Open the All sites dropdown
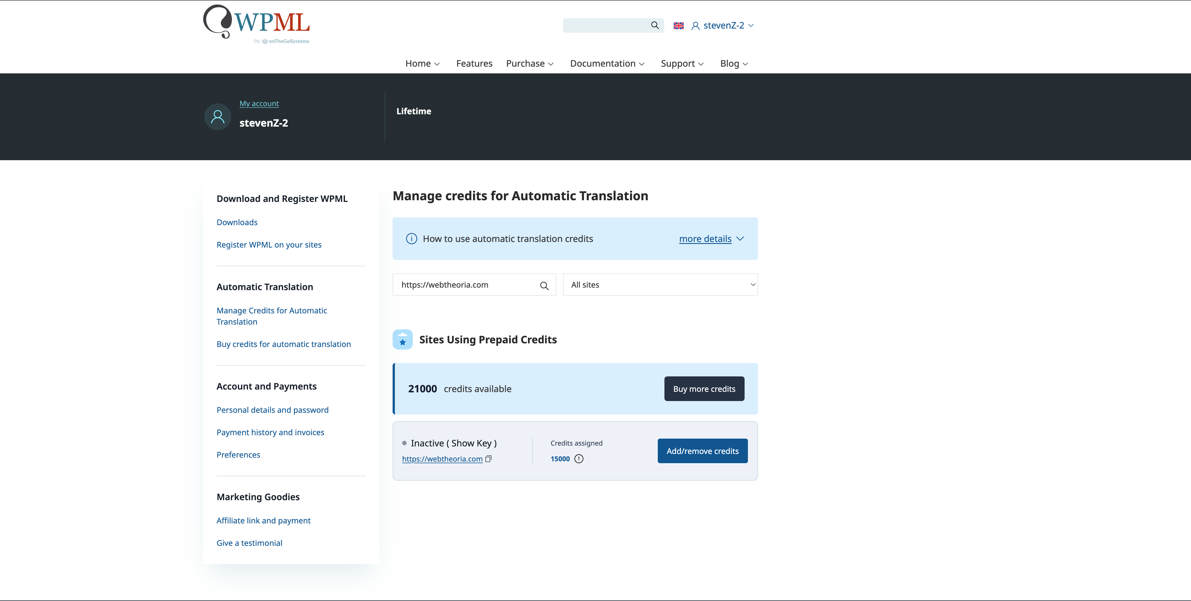Screen dimensions: 1191x601 coord(660,285)
